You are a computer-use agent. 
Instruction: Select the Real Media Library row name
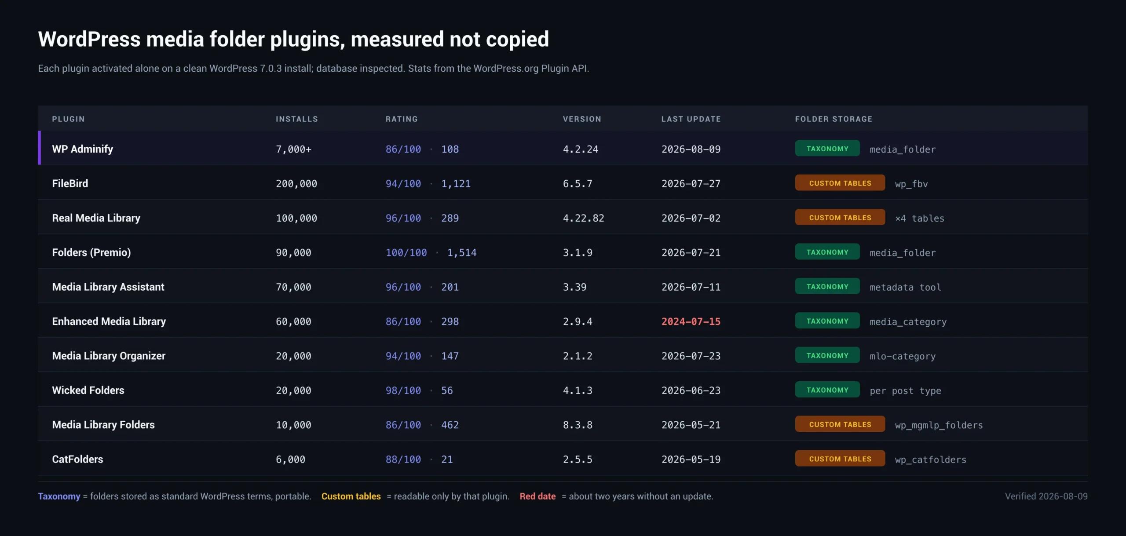pos(96,218)
